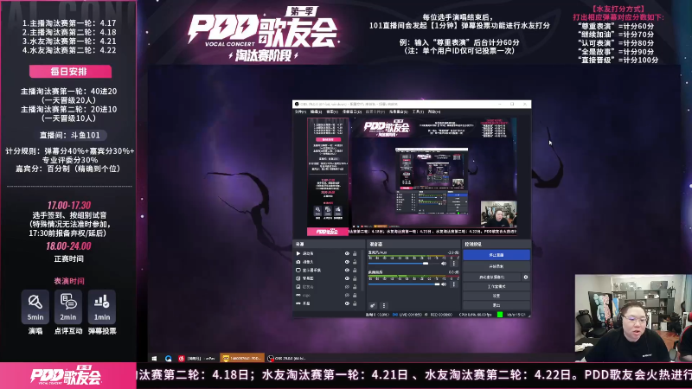Screen dimensions: 692x389
Task: Switch to highlighted yellow-icon taskbar app
Action: 242,359
